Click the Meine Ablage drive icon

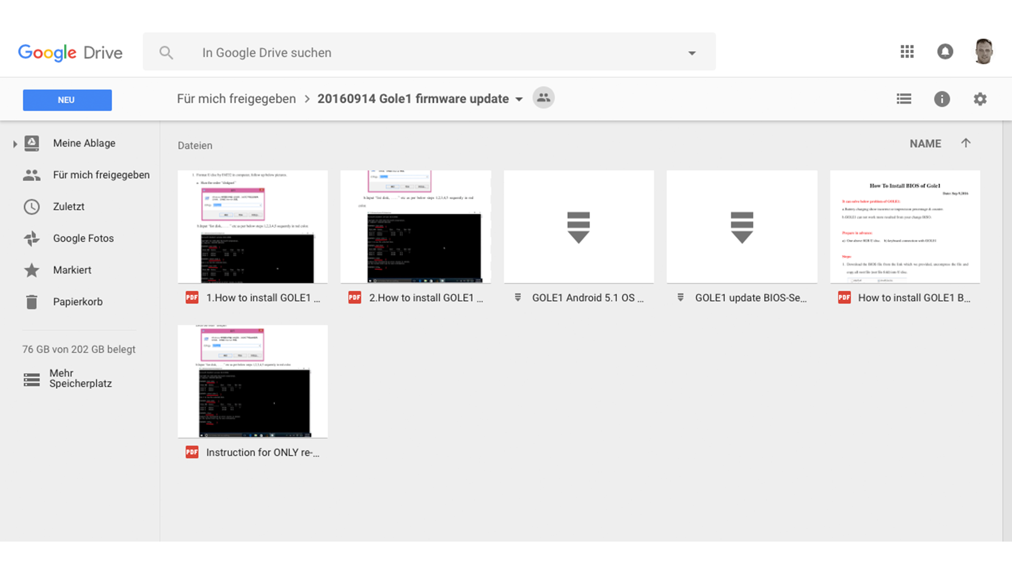coord(32,143)
